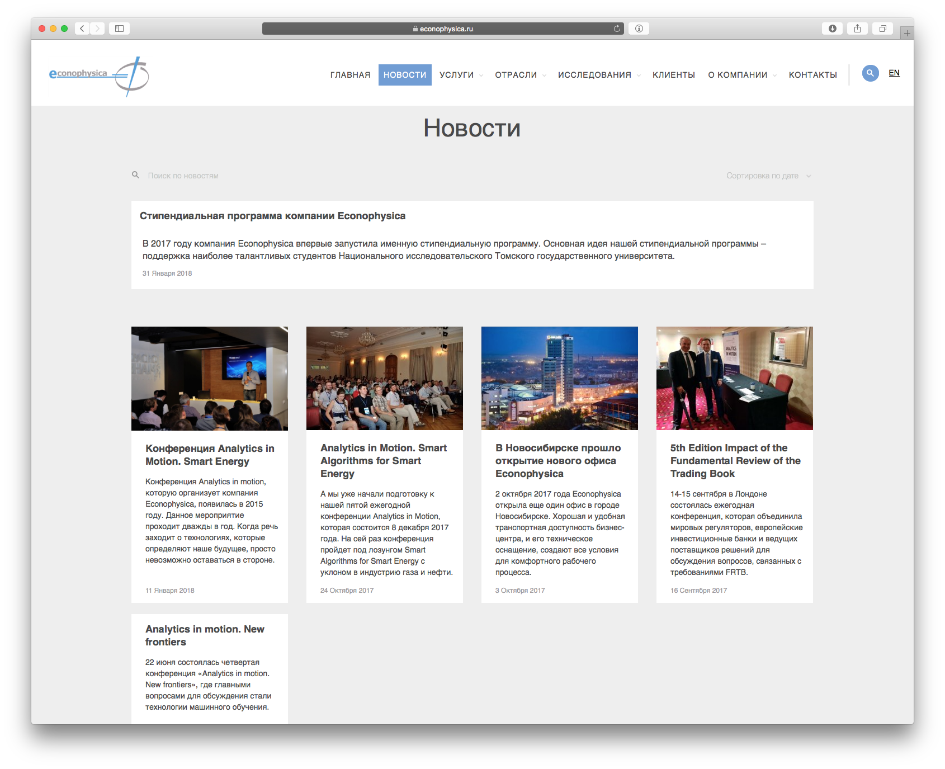Go to Главная menu item

pyautogui.click(x=350, y=75)
